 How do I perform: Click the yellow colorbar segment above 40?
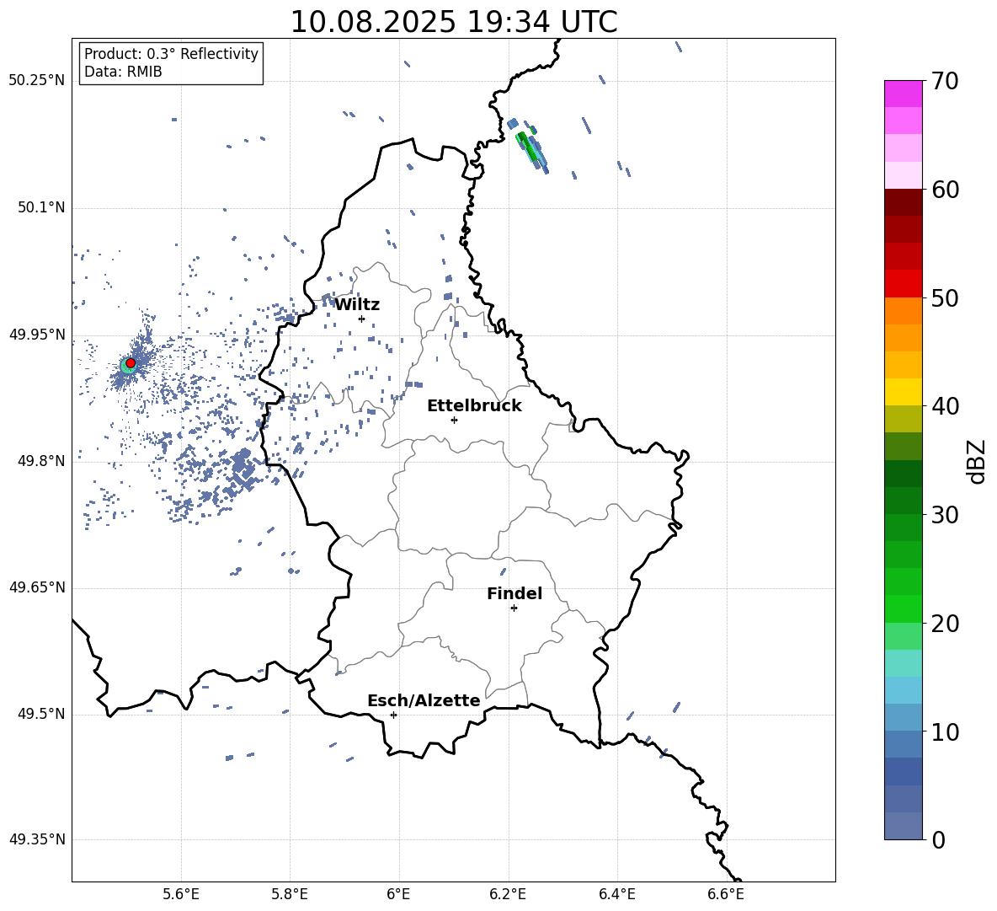(x=903, y=392)
